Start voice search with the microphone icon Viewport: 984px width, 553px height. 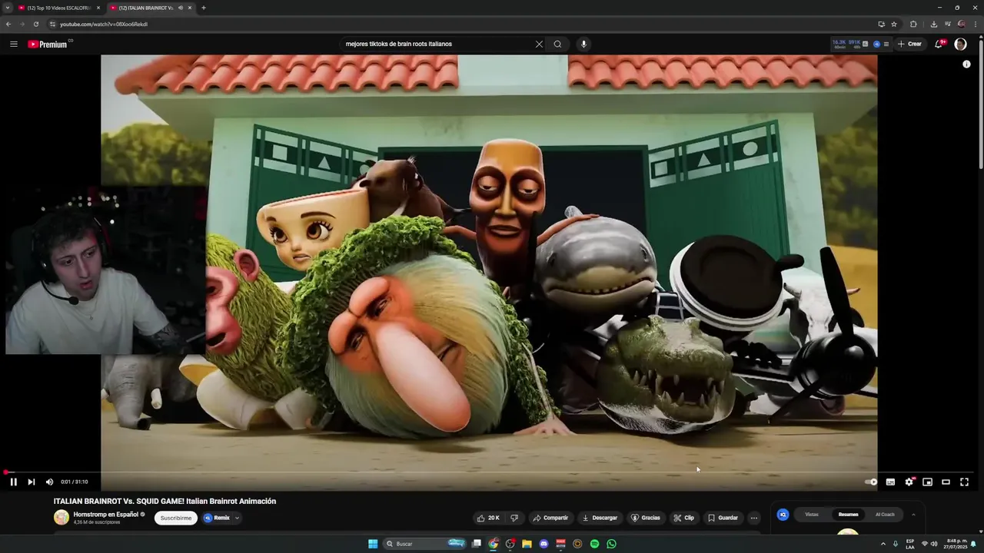click(x=583, y=44)
